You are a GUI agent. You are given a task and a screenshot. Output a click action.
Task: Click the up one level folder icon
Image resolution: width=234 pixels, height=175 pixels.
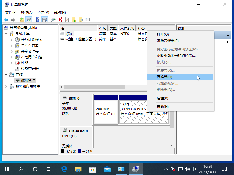(22, 20)
